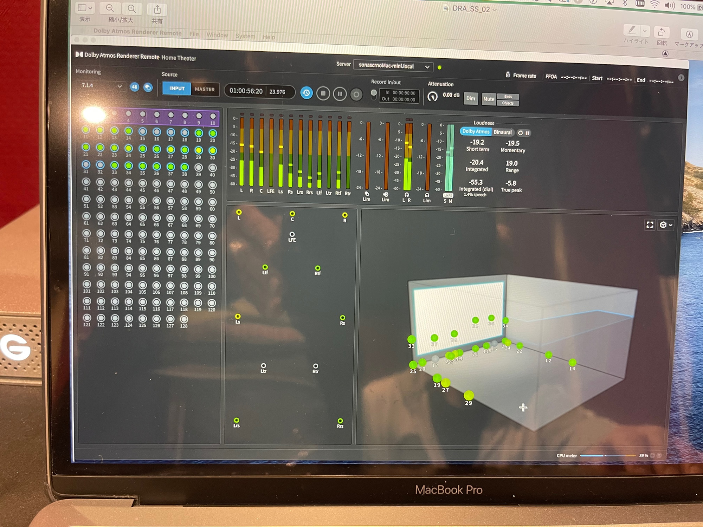The width and height of the screenshot is (703, 527).
Task: Click input channel indicator 33
Action: pyautogui.click(x=114, y=165)
